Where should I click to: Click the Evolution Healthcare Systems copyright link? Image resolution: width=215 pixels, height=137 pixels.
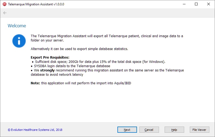point(35,130)
